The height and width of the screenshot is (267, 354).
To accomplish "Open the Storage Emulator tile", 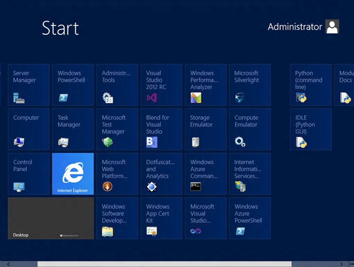I will [206, 130].
